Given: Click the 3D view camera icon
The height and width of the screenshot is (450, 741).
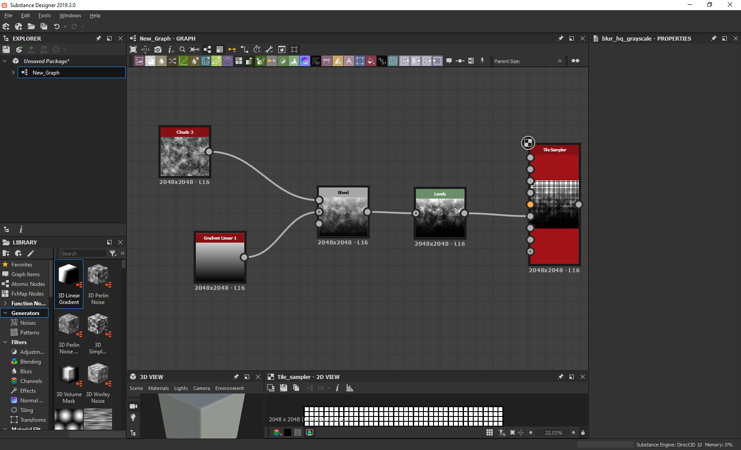Looking at the screenshot, I should [x=133, y=406].
